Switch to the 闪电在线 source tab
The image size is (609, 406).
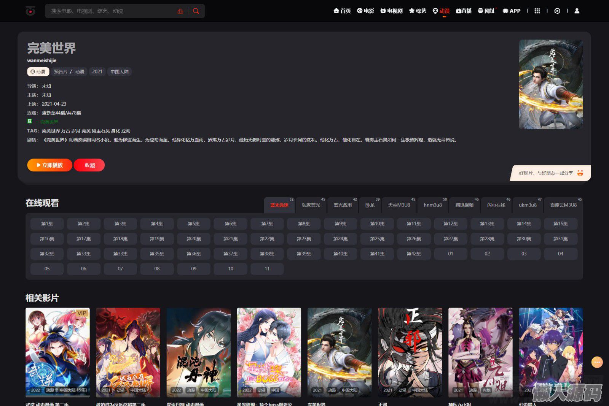tap(496, 205)
